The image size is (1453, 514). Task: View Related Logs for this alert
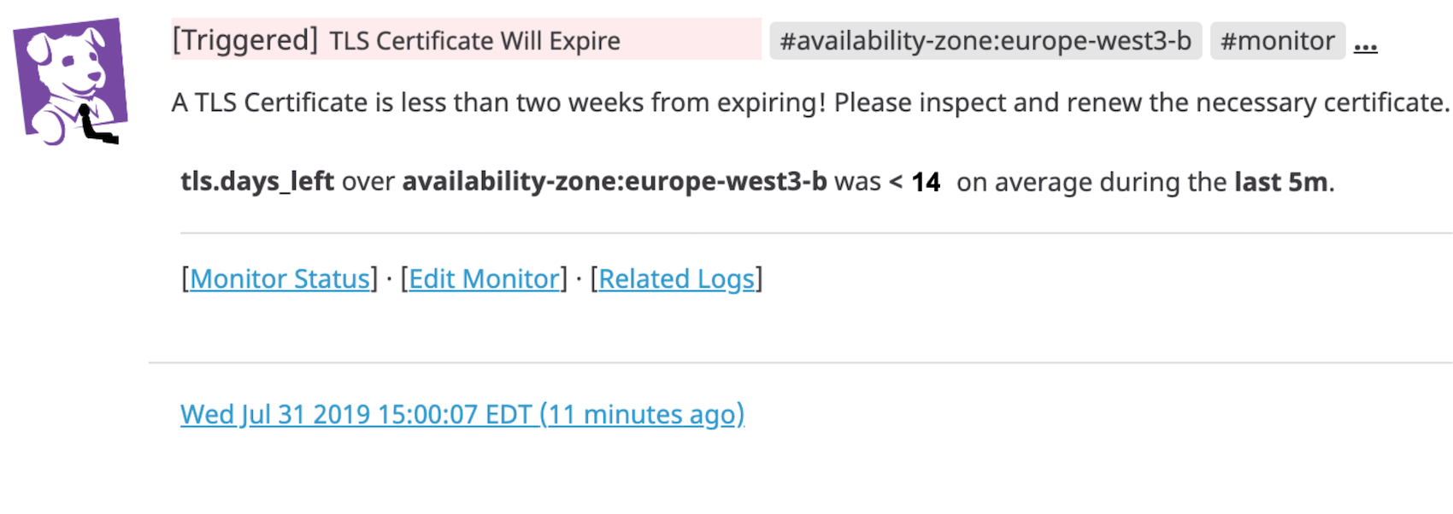click(676, 278)
